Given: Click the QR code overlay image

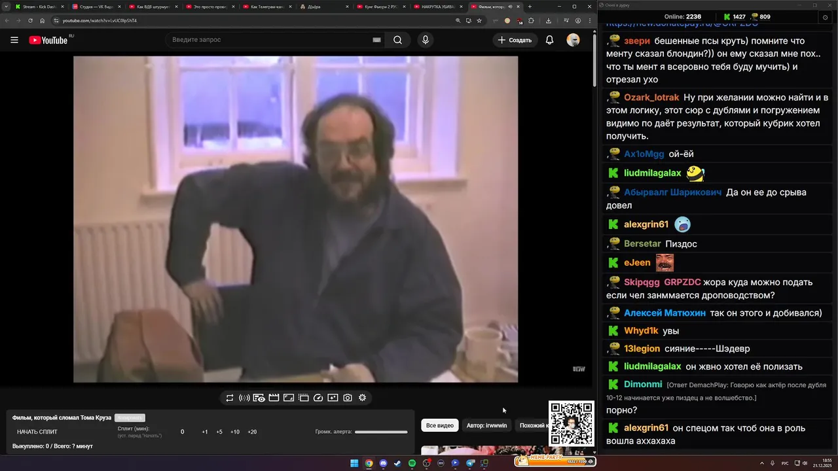Looking at the screenshot, I should [572, 423].
